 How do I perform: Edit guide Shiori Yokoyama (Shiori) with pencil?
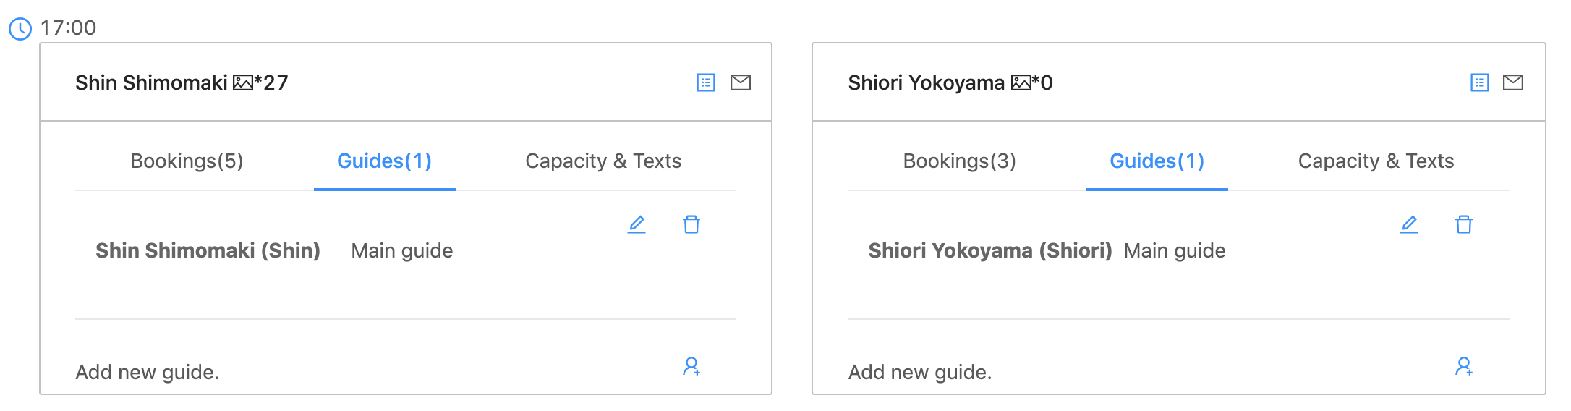point(1409,224)
